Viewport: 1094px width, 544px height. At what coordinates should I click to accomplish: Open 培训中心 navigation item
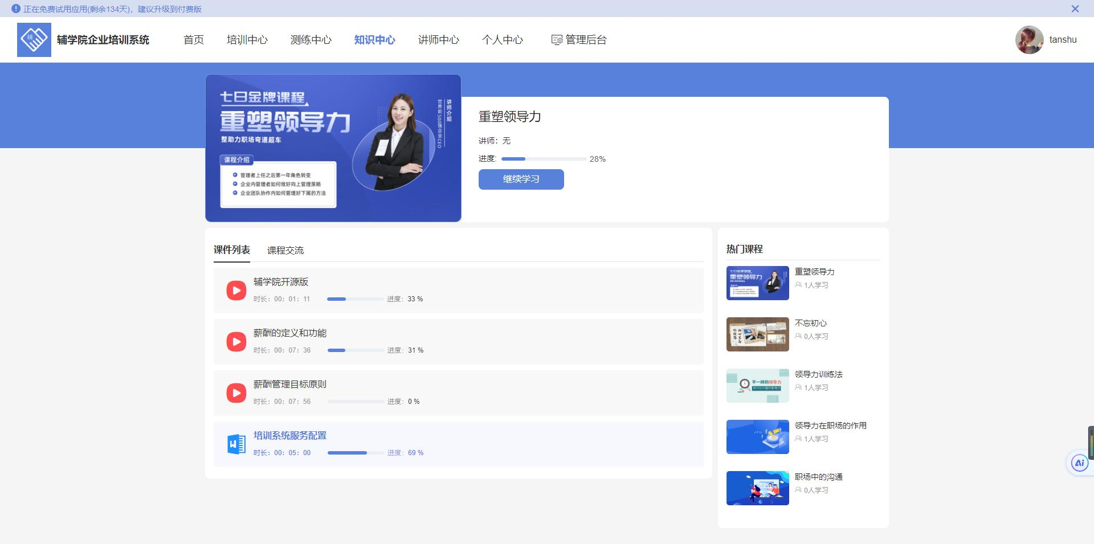point(247,40)
